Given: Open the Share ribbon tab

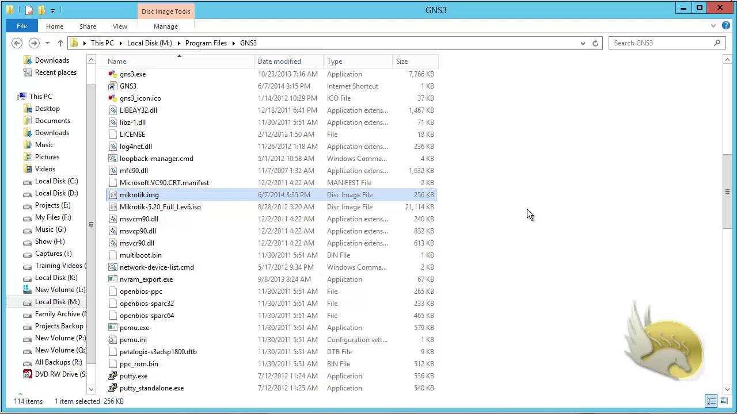Looking at the screenshot, I should (x=88, y=26).
